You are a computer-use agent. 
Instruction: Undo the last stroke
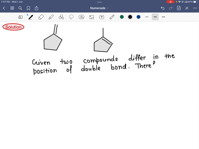pos(163,8)
